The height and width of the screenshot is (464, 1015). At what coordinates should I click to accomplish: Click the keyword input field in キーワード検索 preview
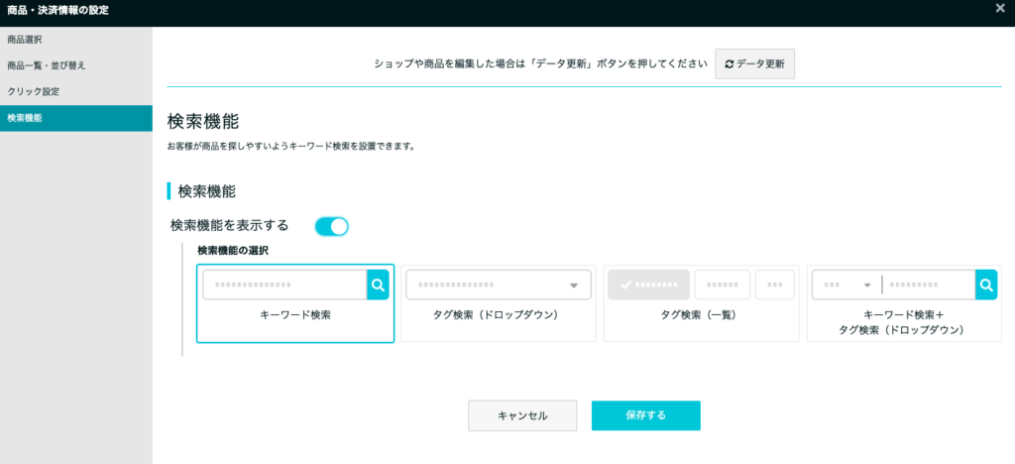point(284,286)
